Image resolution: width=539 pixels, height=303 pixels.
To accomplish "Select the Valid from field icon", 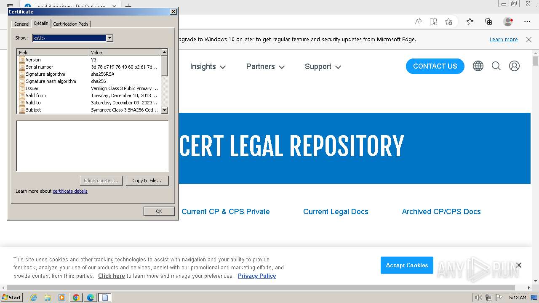I will click(22, 96).
